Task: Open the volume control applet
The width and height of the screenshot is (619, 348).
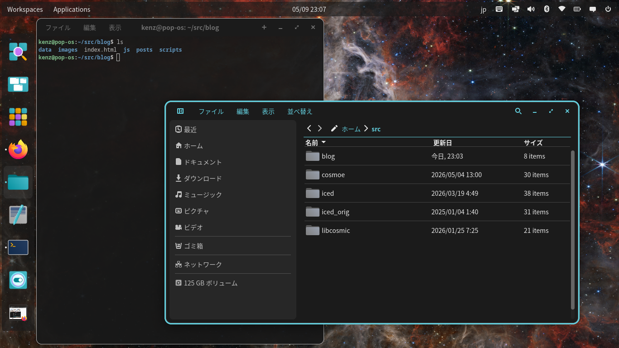Action: pyautogui.click(x=531, y=9)
